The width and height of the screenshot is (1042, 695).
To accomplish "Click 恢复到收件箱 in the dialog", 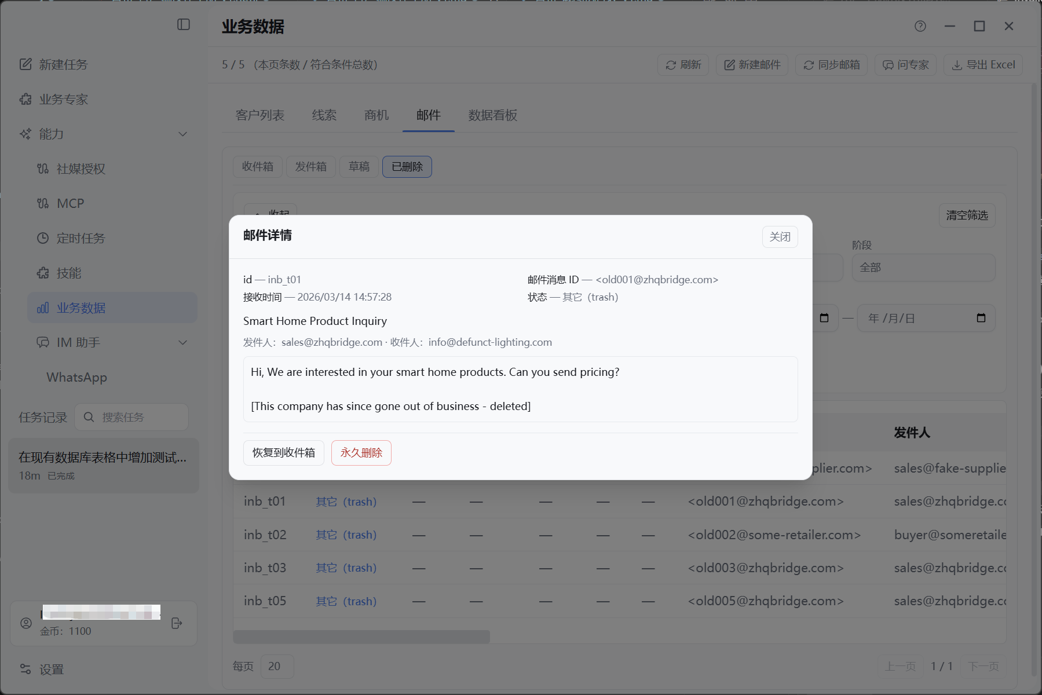I will [284, 453].
